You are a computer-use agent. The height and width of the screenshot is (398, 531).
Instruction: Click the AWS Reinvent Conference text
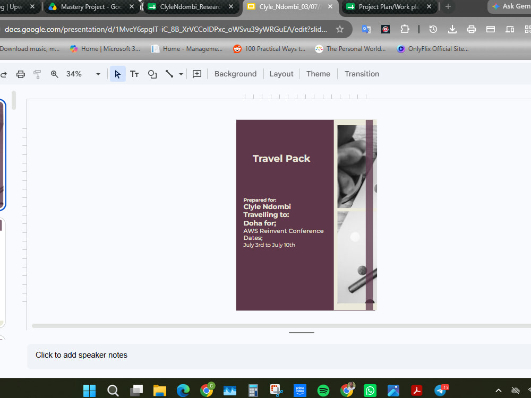284,231
